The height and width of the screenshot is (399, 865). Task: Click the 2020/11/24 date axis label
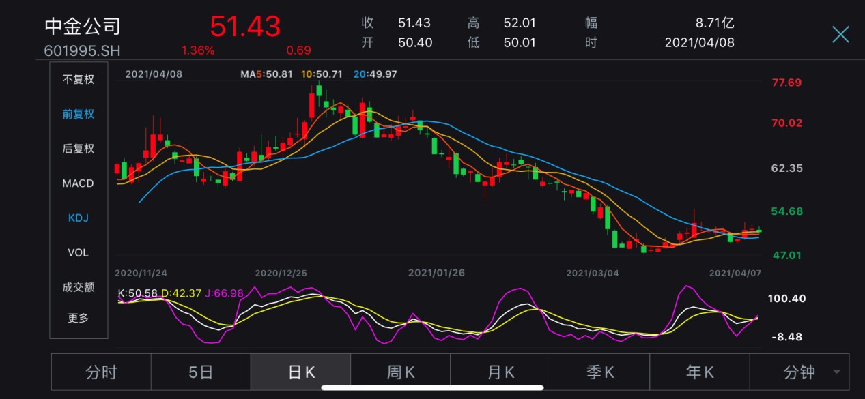click(x=141, y=273)
